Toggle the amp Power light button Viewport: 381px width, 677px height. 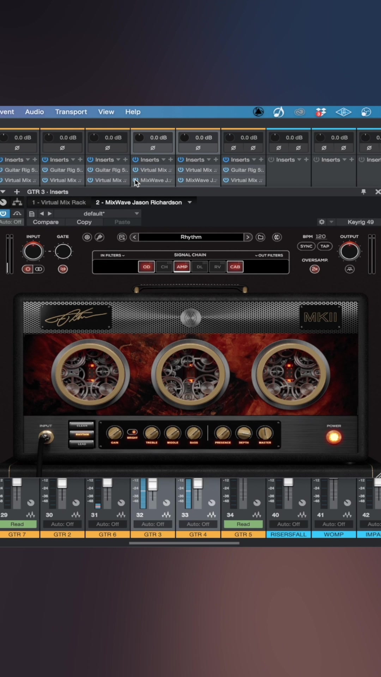pos(334,437)
